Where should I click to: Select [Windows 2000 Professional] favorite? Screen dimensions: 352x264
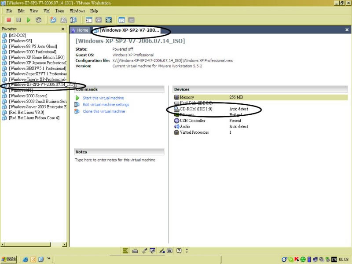pyautogui.click(x=33, y=51)
